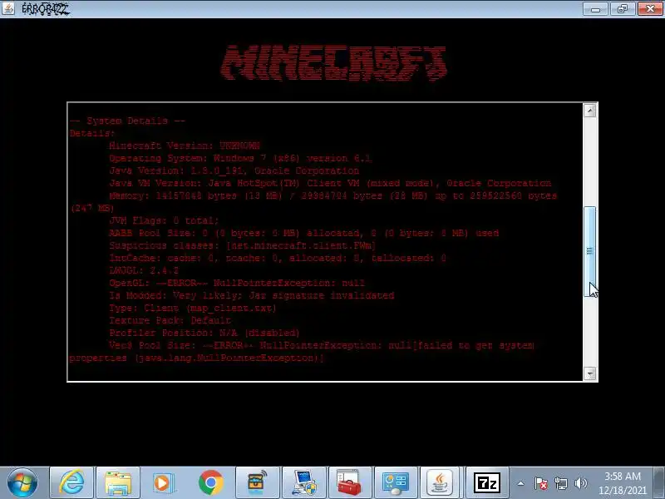Click the 'Operating System: Windows 7' line
This screenshot has height=499, width=665.
(240, 158)
